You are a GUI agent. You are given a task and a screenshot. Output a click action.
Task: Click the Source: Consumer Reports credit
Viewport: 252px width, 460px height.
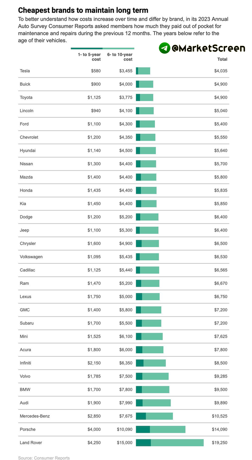tap(44, 458)
